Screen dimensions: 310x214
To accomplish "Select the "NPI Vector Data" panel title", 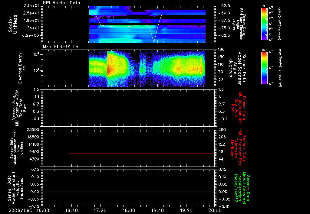I will click(61, 3).
